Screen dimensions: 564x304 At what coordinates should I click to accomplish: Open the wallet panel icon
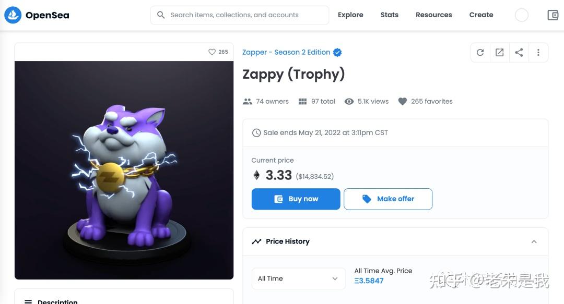click(553, 15)
